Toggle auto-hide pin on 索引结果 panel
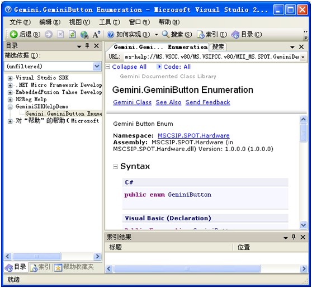The image size is (312, 288). click(x=294, y=237)
